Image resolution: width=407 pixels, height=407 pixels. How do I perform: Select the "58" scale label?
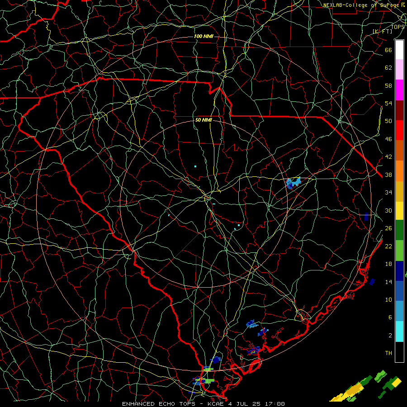point(388,85)
